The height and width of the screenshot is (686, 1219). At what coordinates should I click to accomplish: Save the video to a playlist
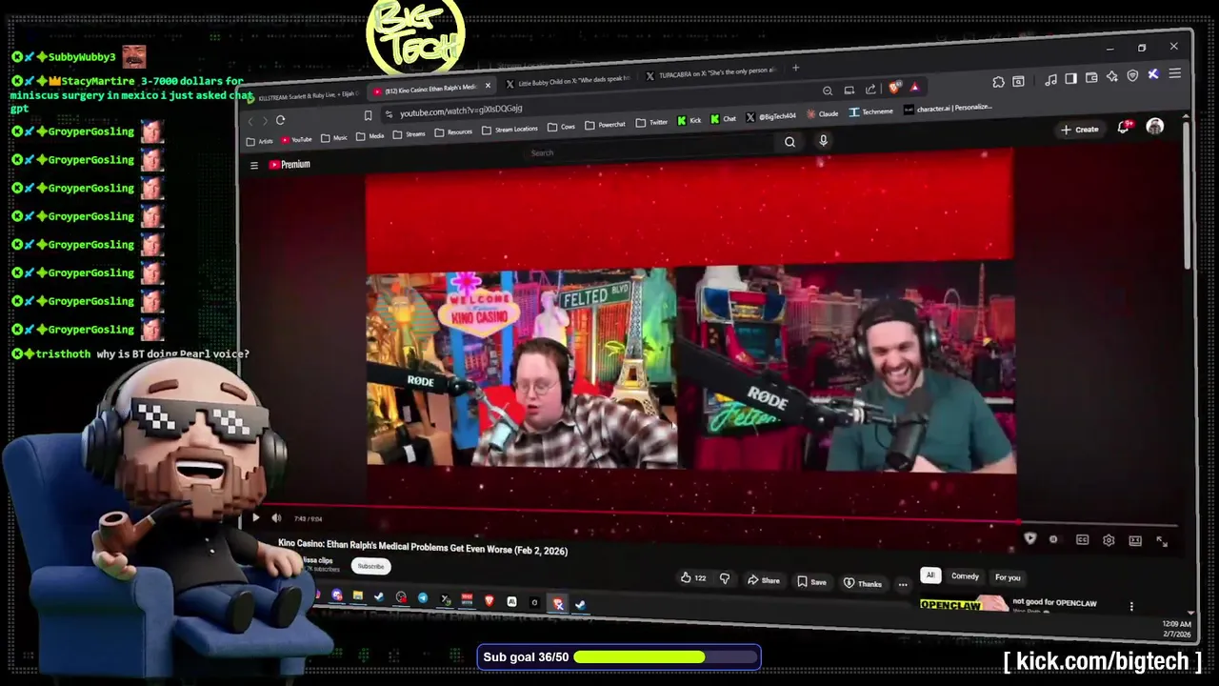click(x=811, y=582)
